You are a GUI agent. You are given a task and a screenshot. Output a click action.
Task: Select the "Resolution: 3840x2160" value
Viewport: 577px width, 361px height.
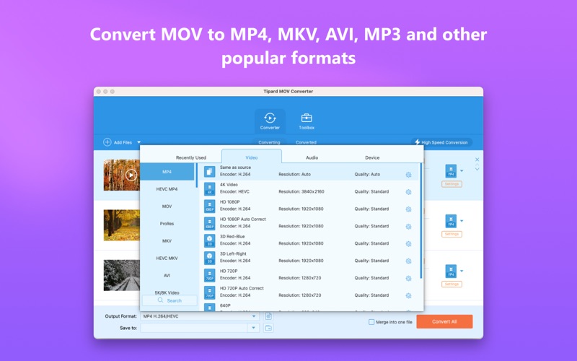point(301,191)
